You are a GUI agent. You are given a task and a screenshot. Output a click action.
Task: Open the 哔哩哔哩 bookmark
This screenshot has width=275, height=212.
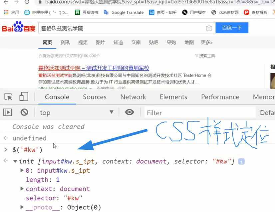click(46, 12)
